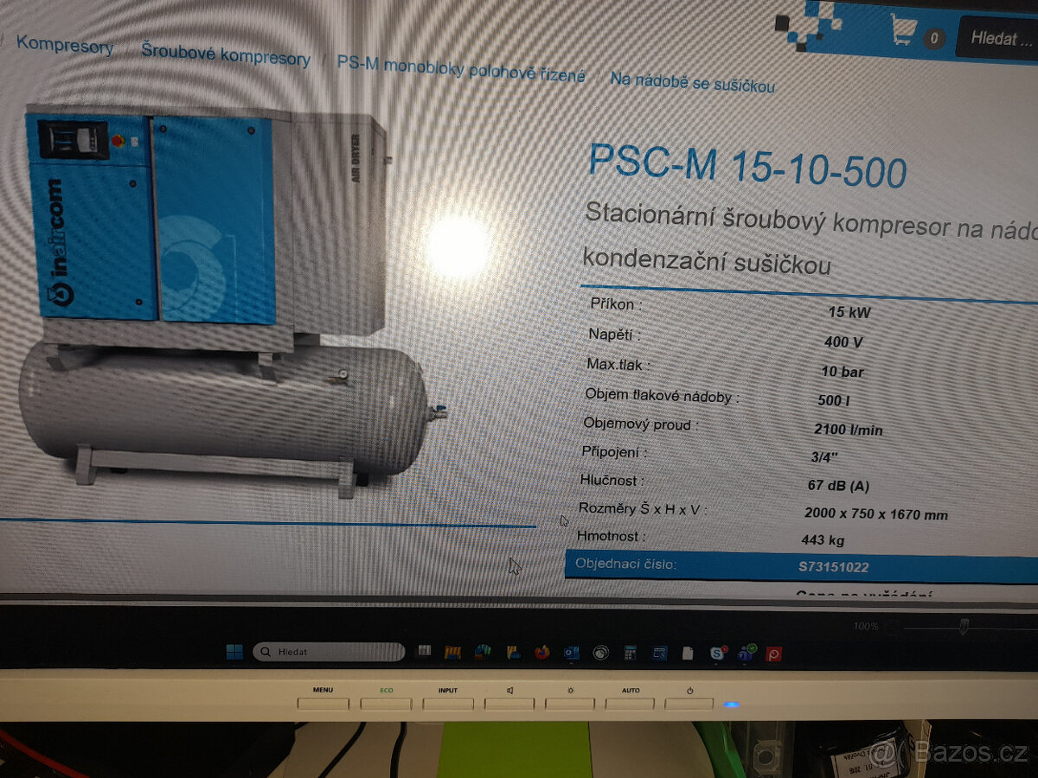Viewport: 1038px width, 778px height.
Task: Go to Šroubové kompresory breadcrumb
Action: click(226, 55)
